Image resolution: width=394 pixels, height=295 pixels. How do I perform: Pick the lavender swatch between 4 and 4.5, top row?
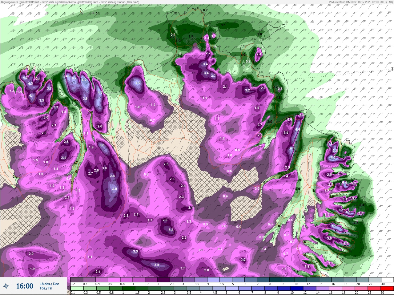[x=213, y=280]
